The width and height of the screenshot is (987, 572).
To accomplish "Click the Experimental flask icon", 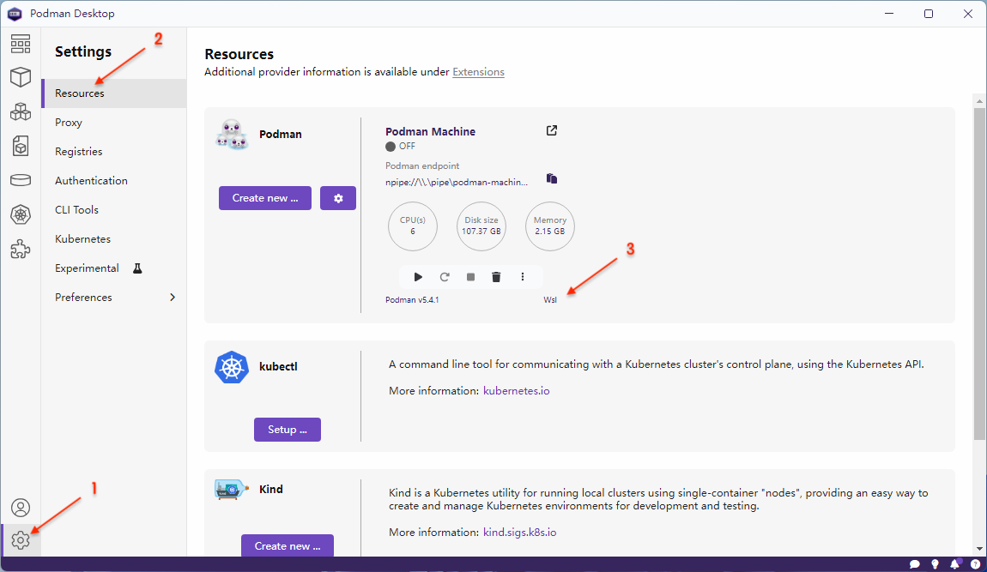I will point(137,268).
